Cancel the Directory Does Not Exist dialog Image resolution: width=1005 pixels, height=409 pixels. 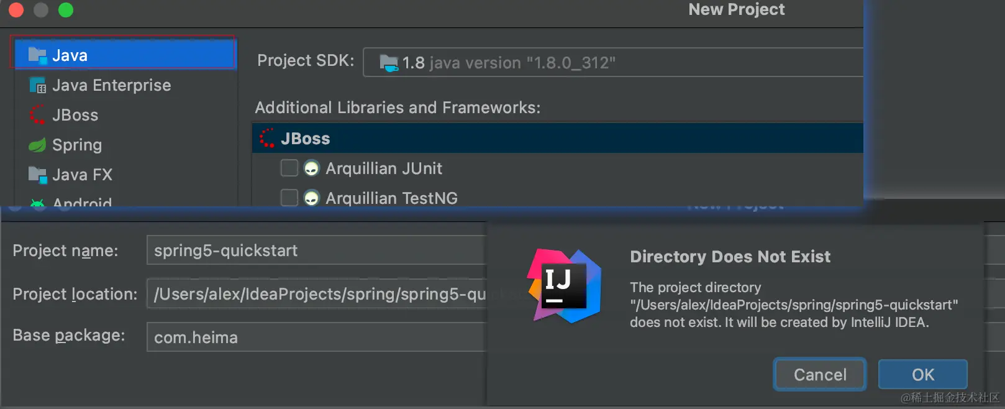820,374
